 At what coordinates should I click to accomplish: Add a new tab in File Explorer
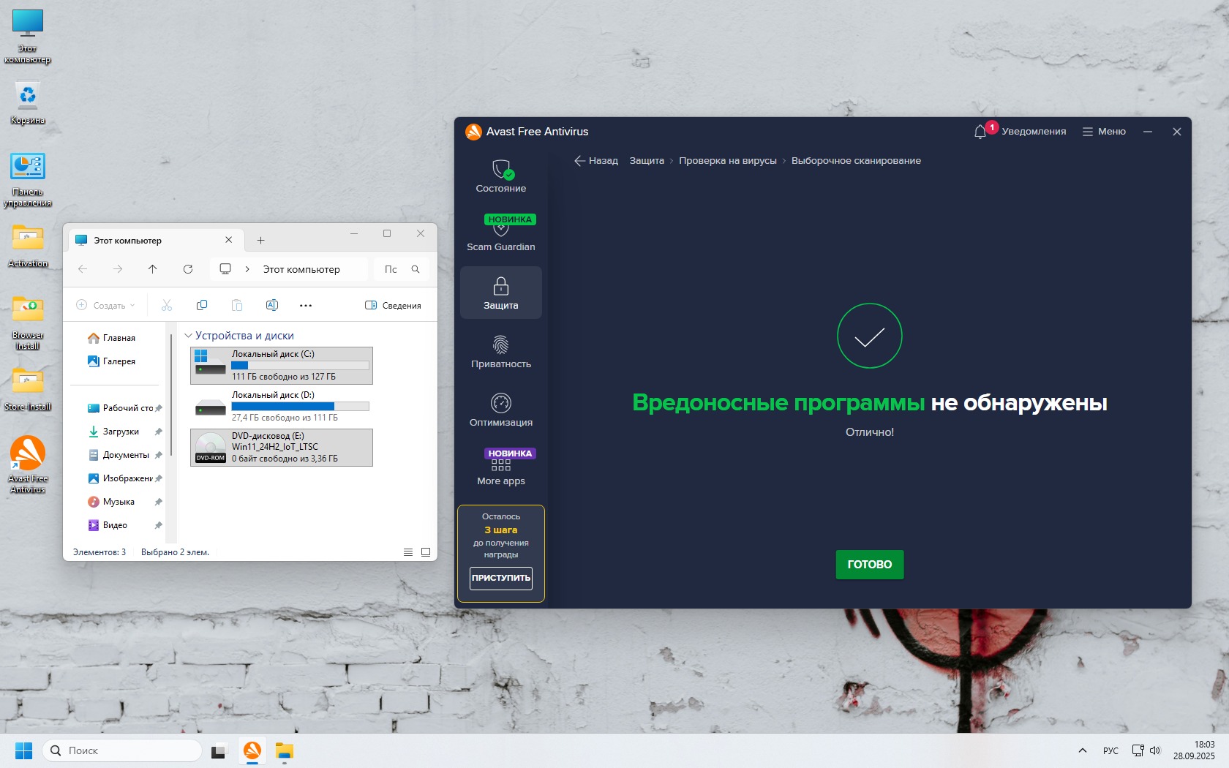(260, 240)
